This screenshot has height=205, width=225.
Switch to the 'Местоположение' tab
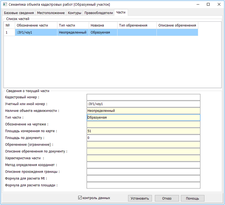[x=51, y=13]
